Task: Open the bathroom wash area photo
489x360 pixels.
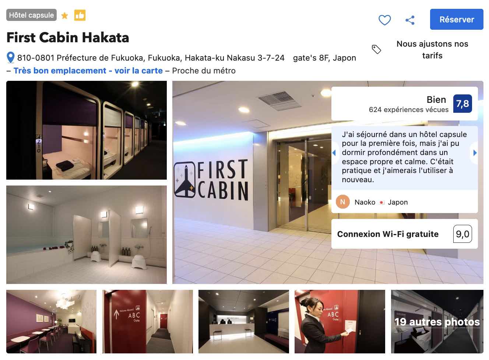Action: tap(87, 235)
